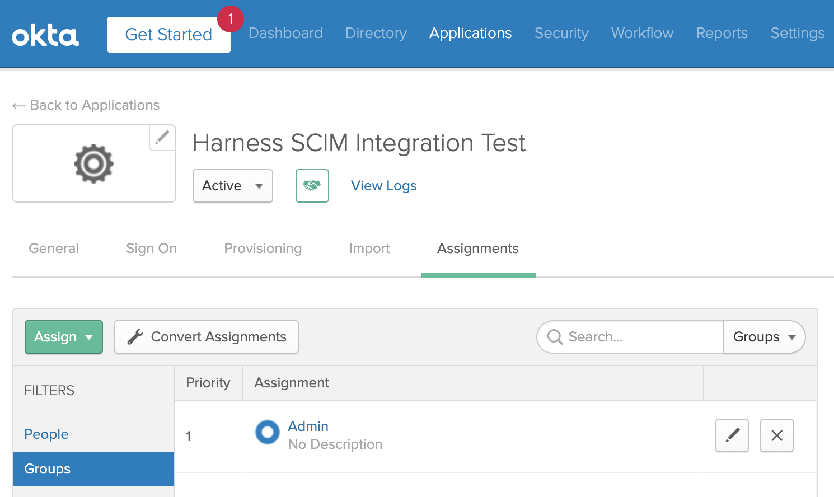Click the search magnifier icon

[555, 337]
